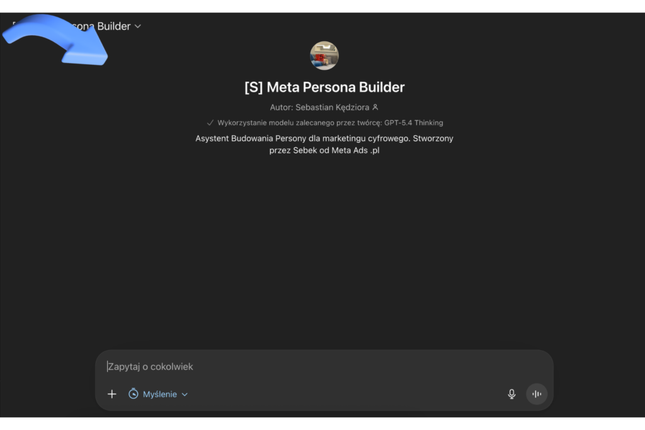Click the Zapytaj o cokolwiek input field
The image size is (645, 430).
pyautogui.click(x=324, y=366)
